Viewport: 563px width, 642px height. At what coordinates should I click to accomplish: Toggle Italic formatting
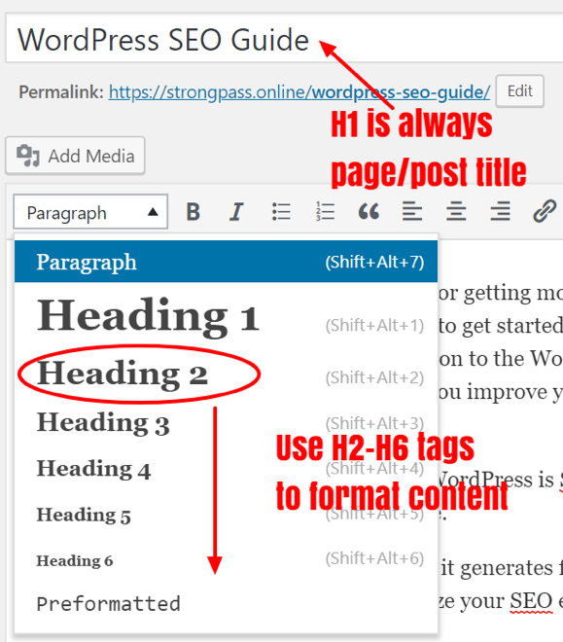236,212
